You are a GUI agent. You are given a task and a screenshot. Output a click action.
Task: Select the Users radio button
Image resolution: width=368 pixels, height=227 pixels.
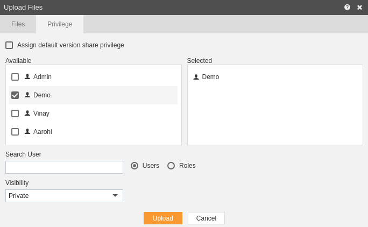(135, 166)
